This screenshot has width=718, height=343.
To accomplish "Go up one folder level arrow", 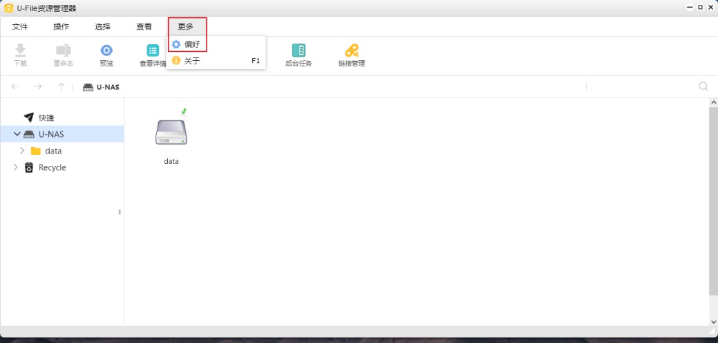I will pos(62,86).
